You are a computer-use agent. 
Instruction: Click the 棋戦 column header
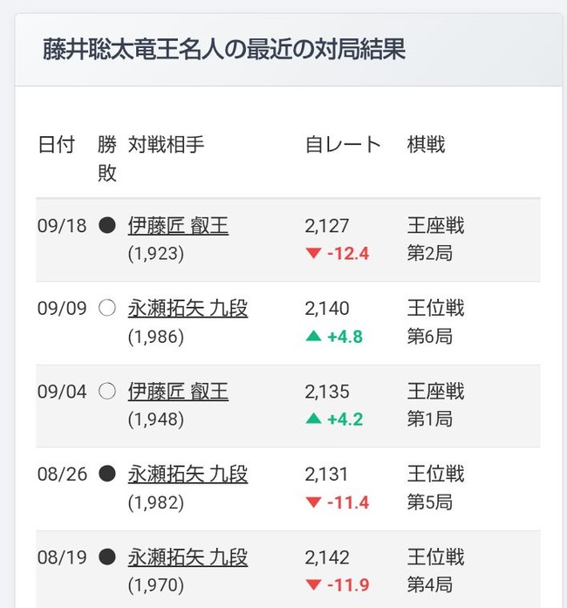coord(426,145)
